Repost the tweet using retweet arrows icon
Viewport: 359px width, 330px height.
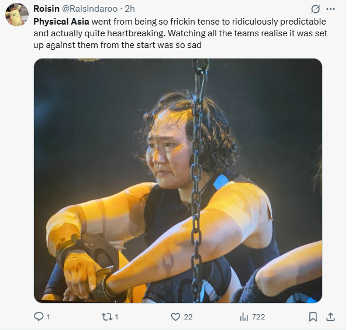pos(106,317)
